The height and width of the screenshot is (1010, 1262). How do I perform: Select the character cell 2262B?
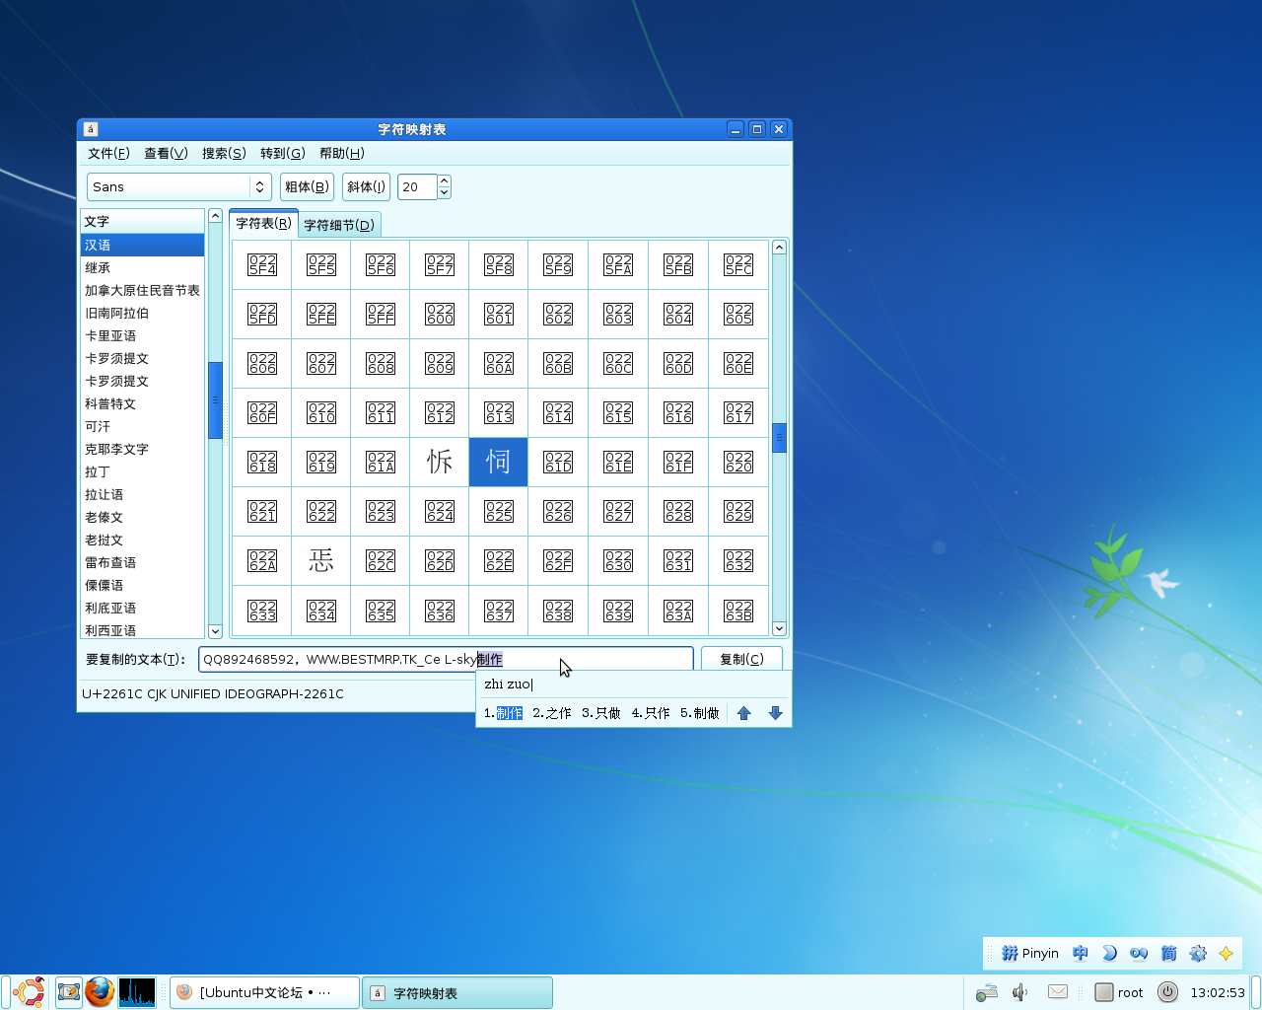pyautogui.click(x=320, y=560)
